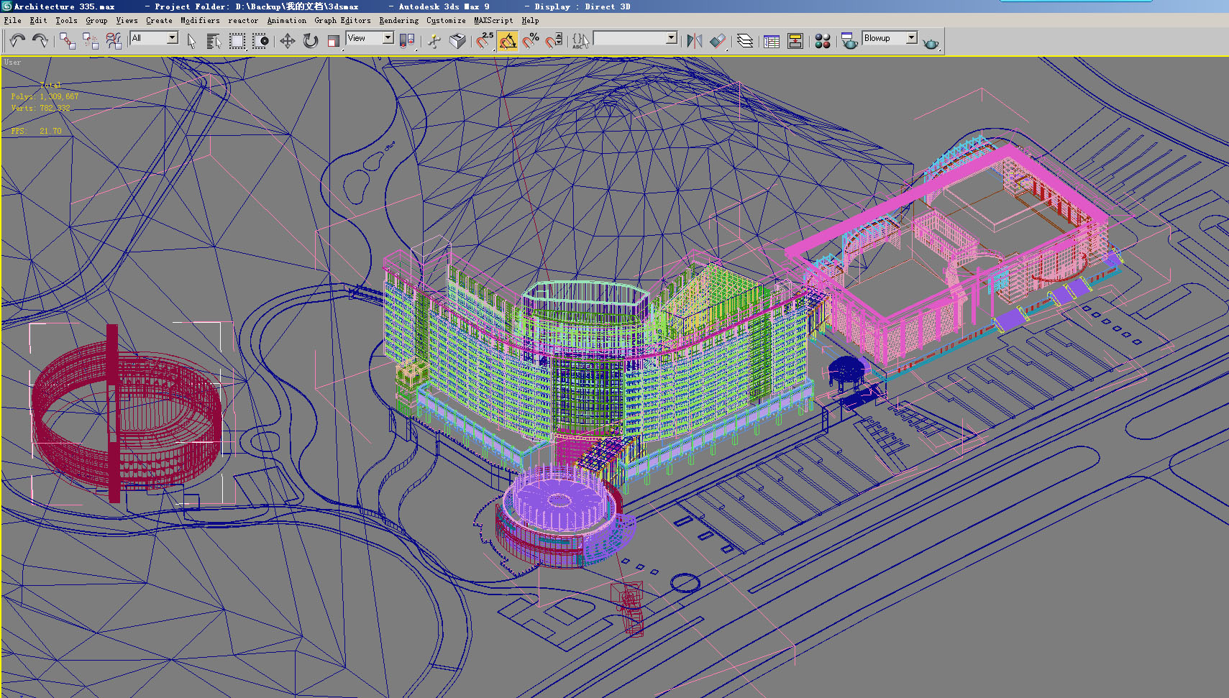
Task: Open the Customize menu
Action: point(446,20)
